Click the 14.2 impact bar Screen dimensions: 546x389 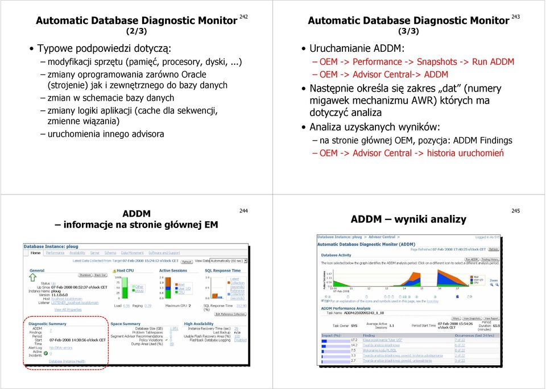pyautogui.click(x=336, y=346)
